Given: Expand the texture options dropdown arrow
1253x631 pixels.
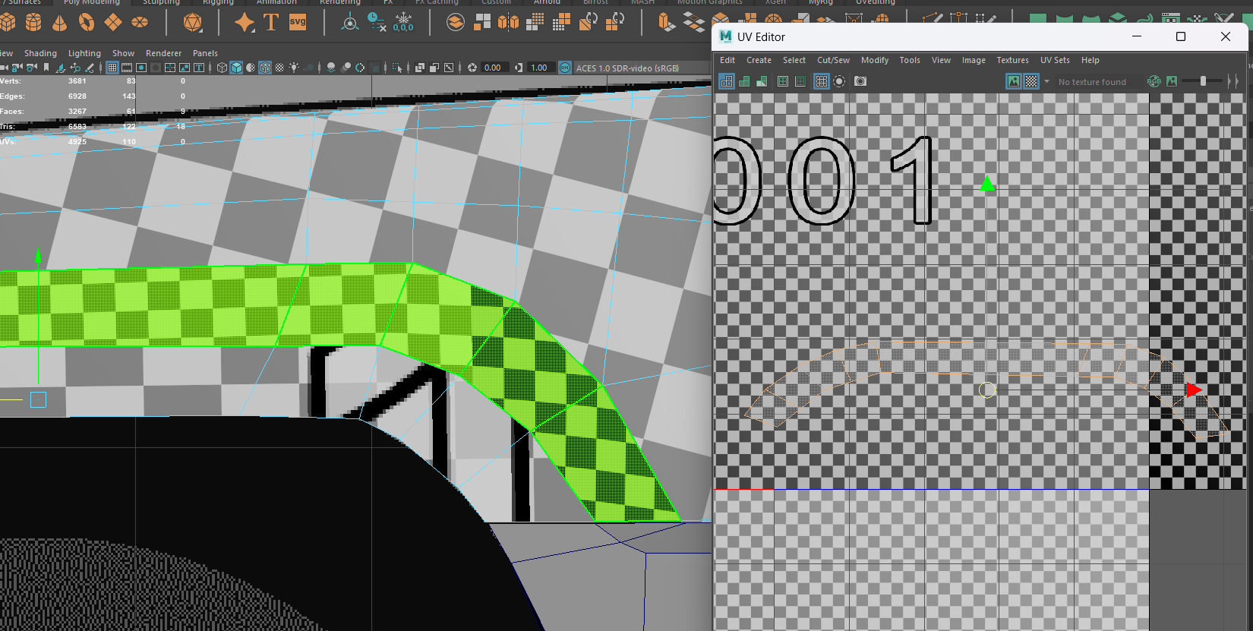Looking at the screenshot, I should point(1046,81).
